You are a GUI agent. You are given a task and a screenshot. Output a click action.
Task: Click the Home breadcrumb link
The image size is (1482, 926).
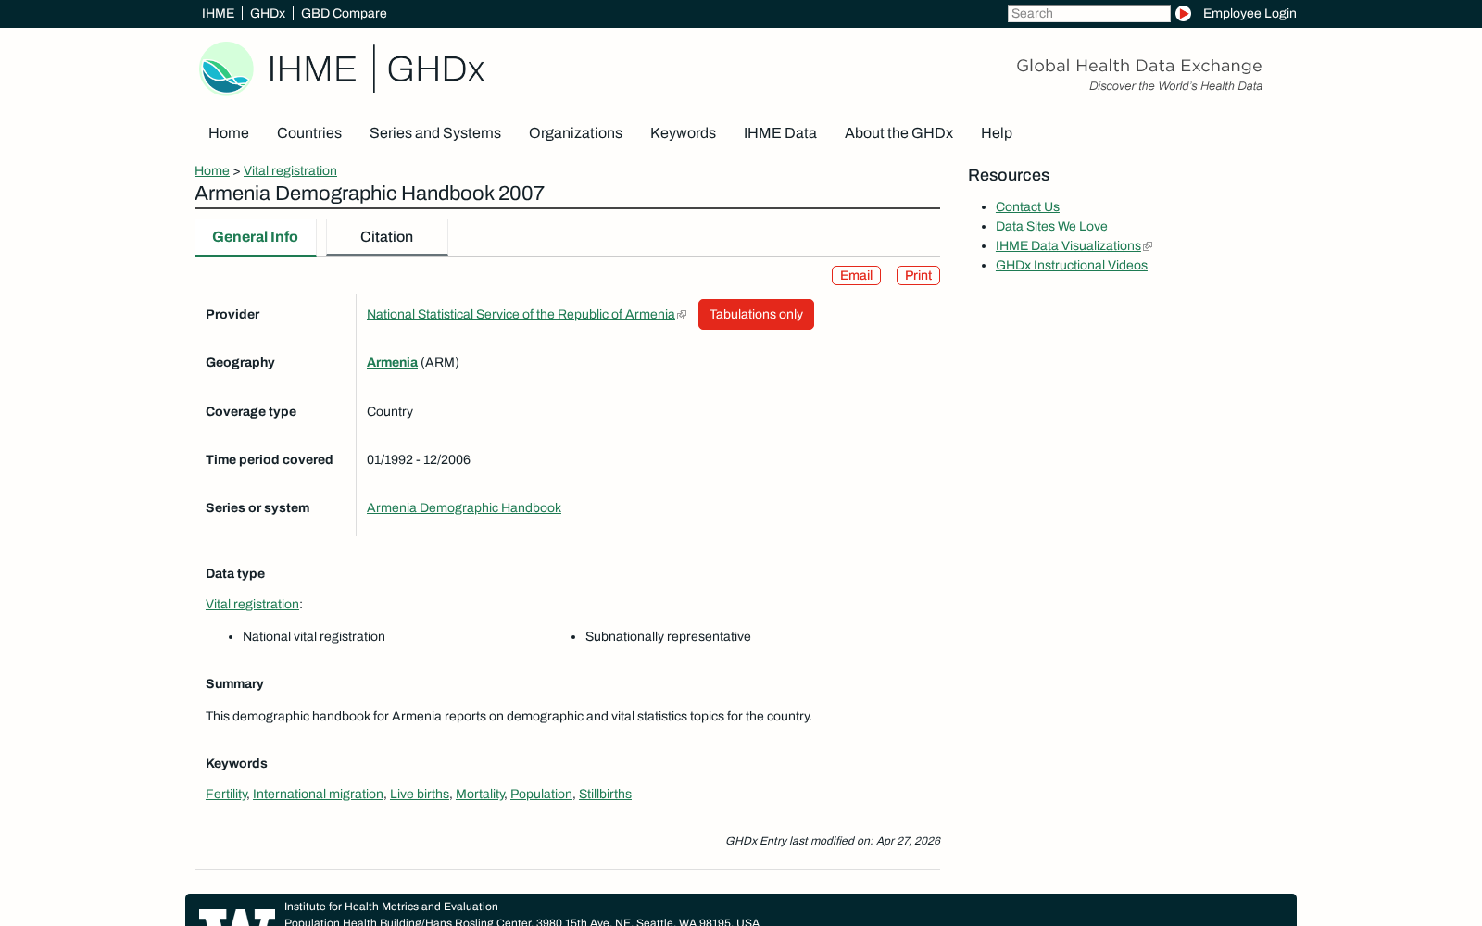(212, 170)
